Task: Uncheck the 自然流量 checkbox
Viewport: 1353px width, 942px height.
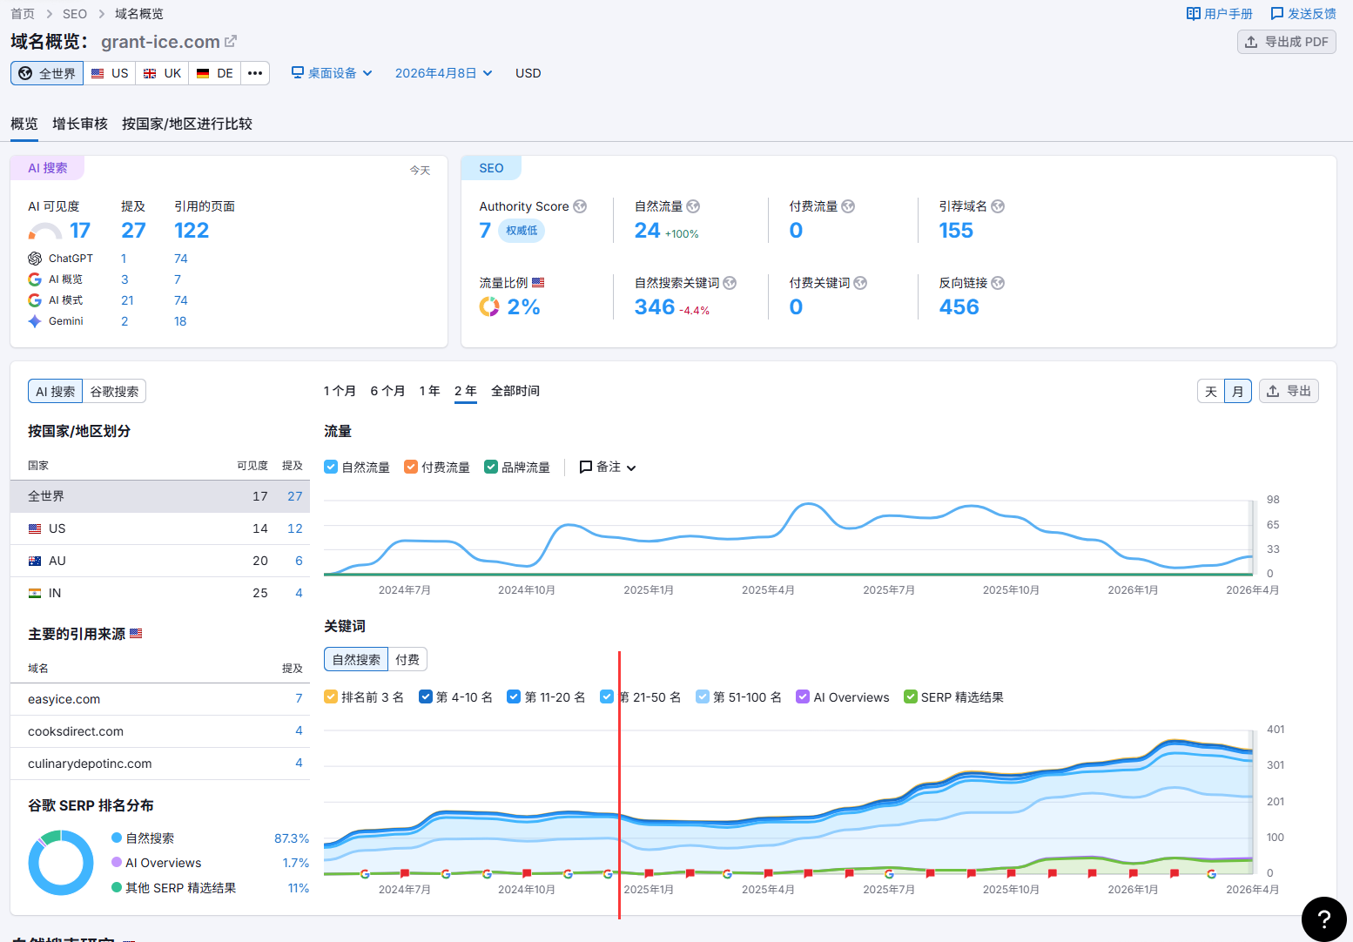Action: (331, 468)
